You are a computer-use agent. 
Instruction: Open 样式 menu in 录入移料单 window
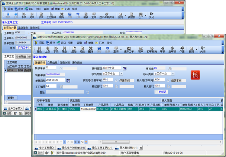click(109, 43)
